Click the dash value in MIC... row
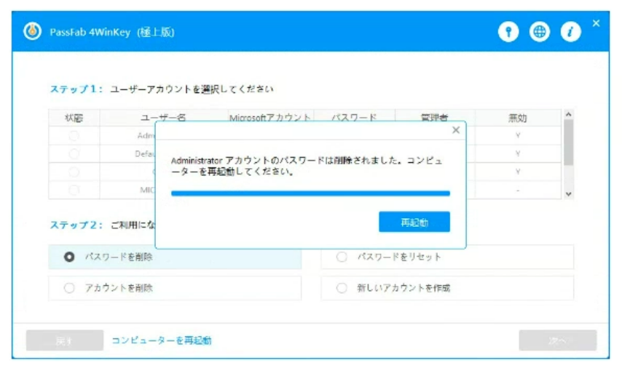This screenshot has height=368, width=622. click(x=518, y=191)
